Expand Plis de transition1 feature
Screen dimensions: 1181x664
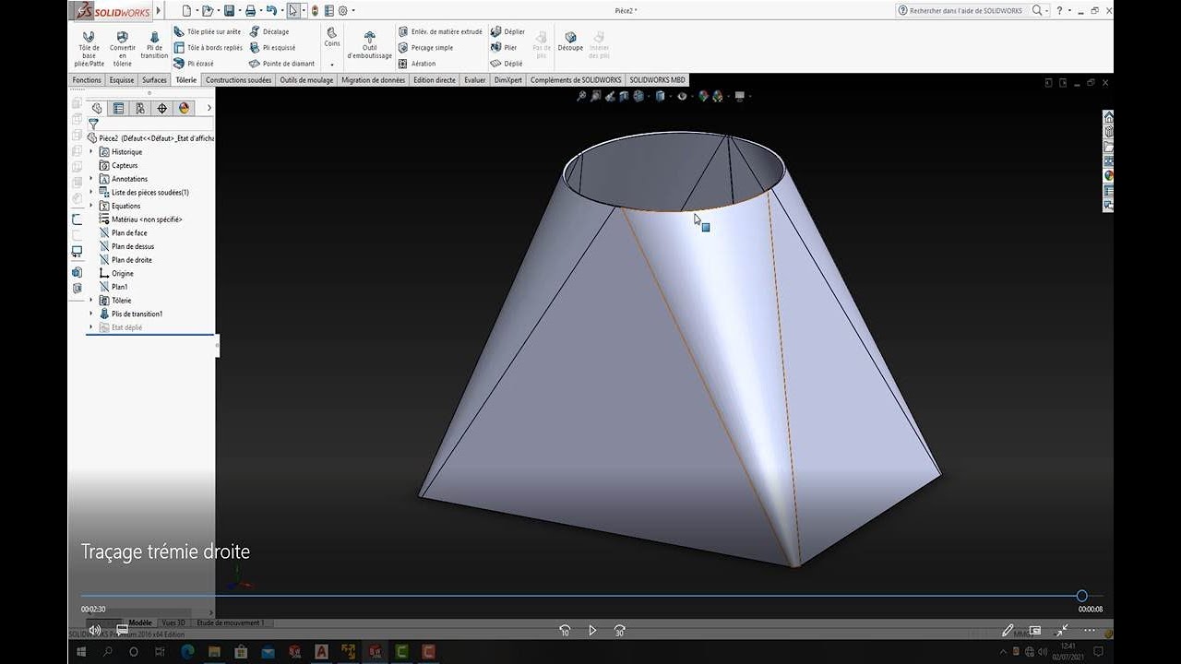click(x=91, y=314)
